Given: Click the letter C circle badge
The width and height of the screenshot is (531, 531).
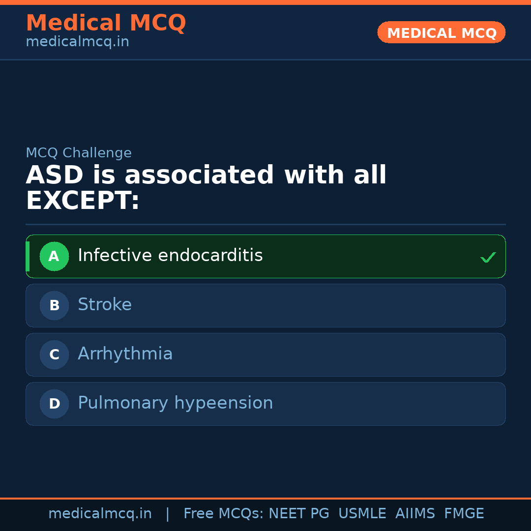Looking at the screenshot, I should pos(54,354).
